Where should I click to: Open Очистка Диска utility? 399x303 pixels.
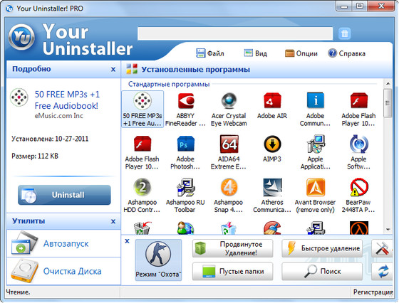point(63,271)
